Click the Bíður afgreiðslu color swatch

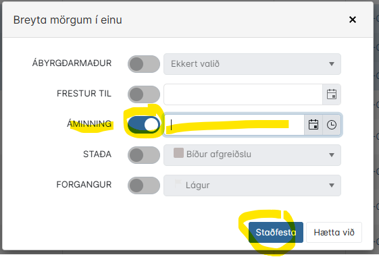pos(178,153)
